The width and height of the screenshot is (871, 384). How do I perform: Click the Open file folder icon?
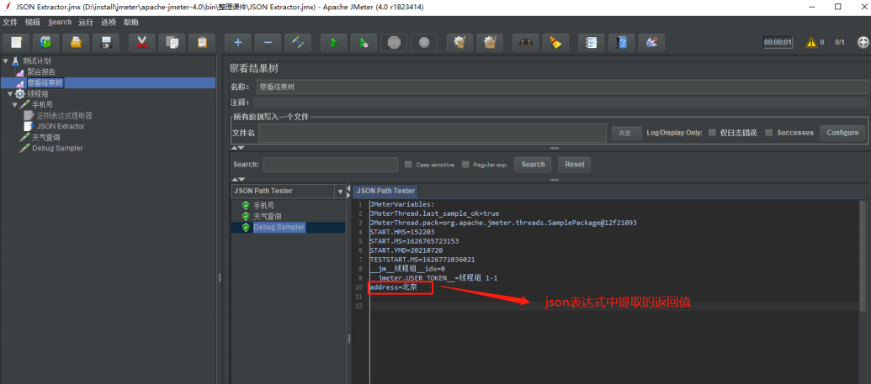coord(76,42)
